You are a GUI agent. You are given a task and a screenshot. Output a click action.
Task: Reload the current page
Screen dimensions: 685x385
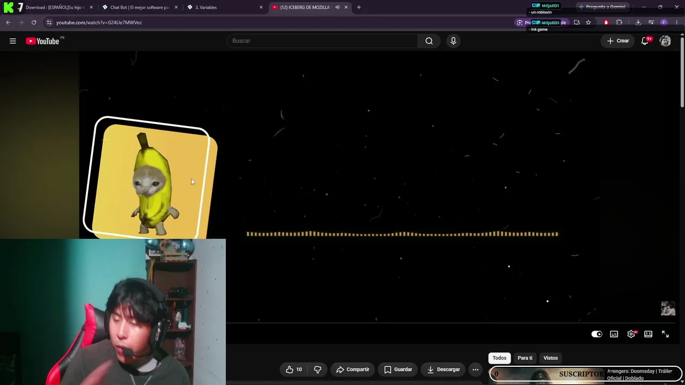coord(34,22)
